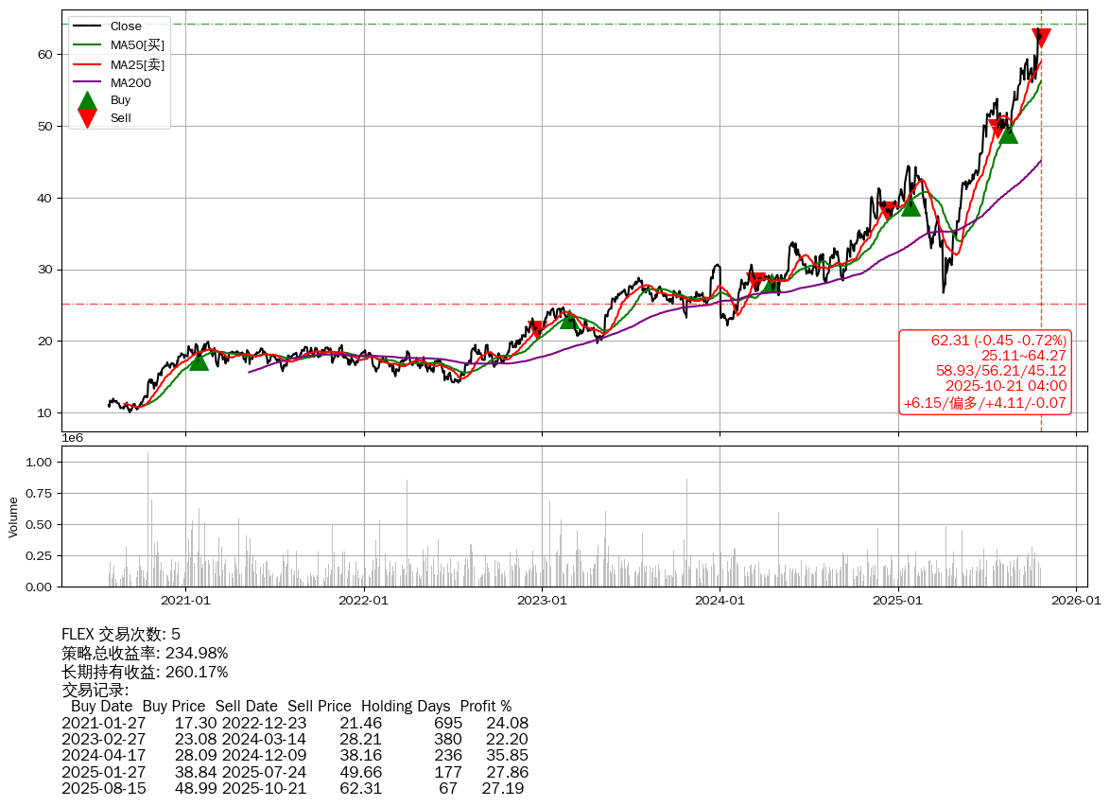Screen dimensions: 1110x806
Task: Click the 'Profit %' table column header
Action: (x=485, y=707)
